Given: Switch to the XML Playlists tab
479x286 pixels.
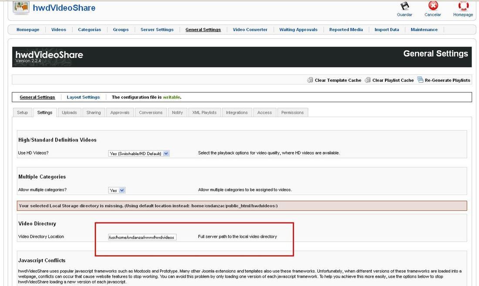Looking at the screenshot, I should pyautogui.click(x=204, y=112).
